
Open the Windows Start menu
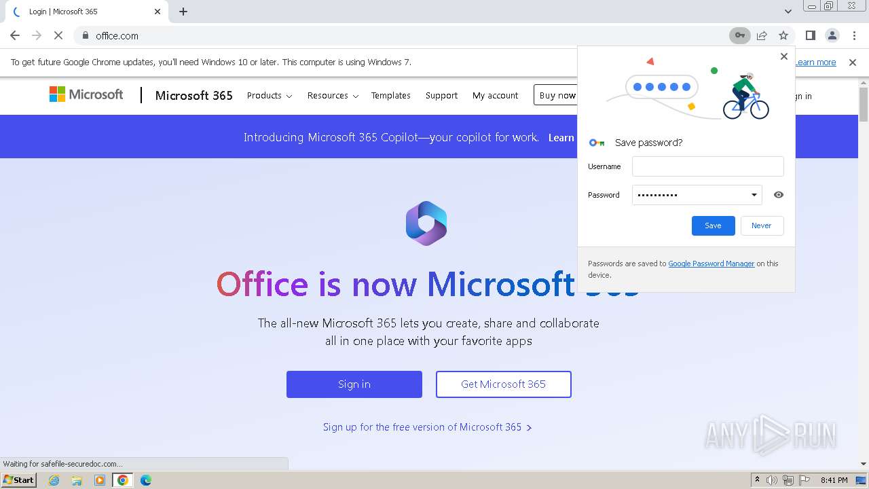(x=19, y=480)
